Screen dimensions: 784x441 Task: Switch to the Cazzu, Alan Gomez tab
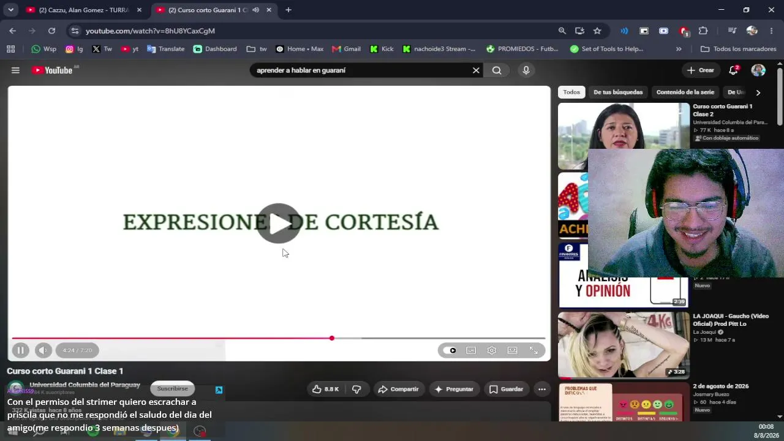83,10
